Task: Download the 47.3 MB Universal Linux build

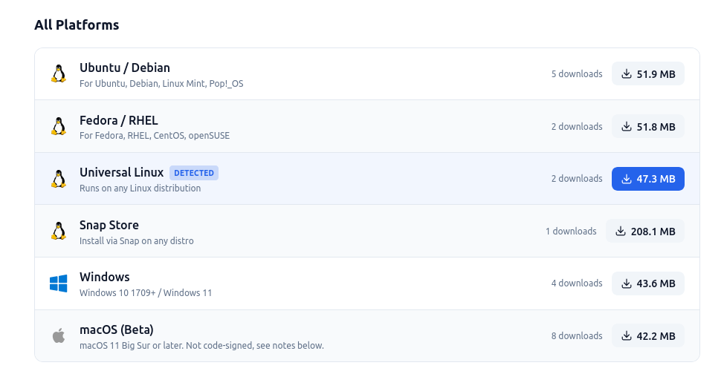Action: point(647,179)
